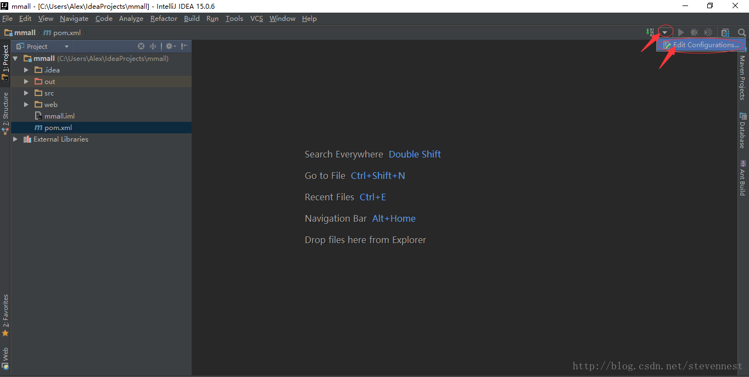The width and height of the screenshot is (749, 377).
Task: Click the Search Everywhere magnifier icon
Action: 741,32
